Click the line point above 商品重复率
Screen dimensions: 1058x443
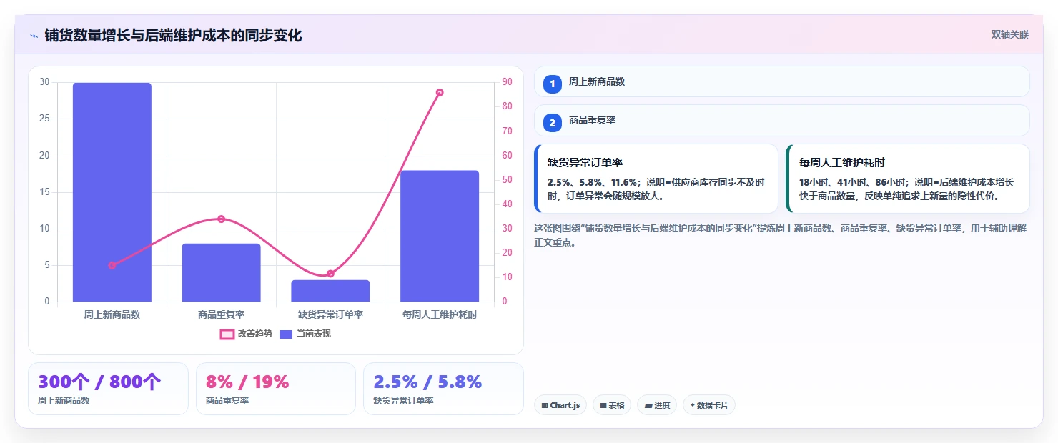pos(221,219)
